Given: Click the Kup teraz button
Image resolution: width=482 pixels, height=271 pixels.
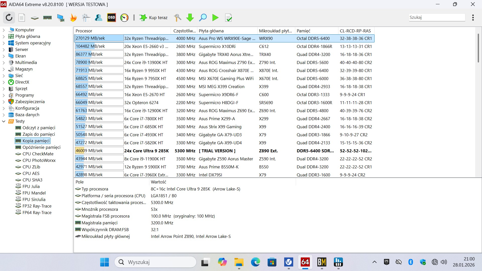Looking at the screenshot, I should tap(154, 18).
